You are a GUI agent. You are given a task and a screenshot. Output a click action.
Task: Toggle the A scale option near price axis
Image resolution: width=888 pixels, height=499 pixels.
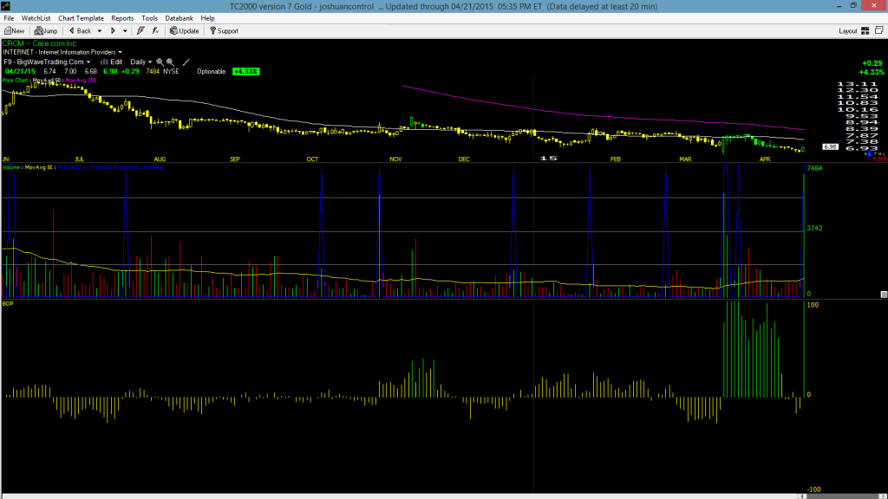click(865, 154)
